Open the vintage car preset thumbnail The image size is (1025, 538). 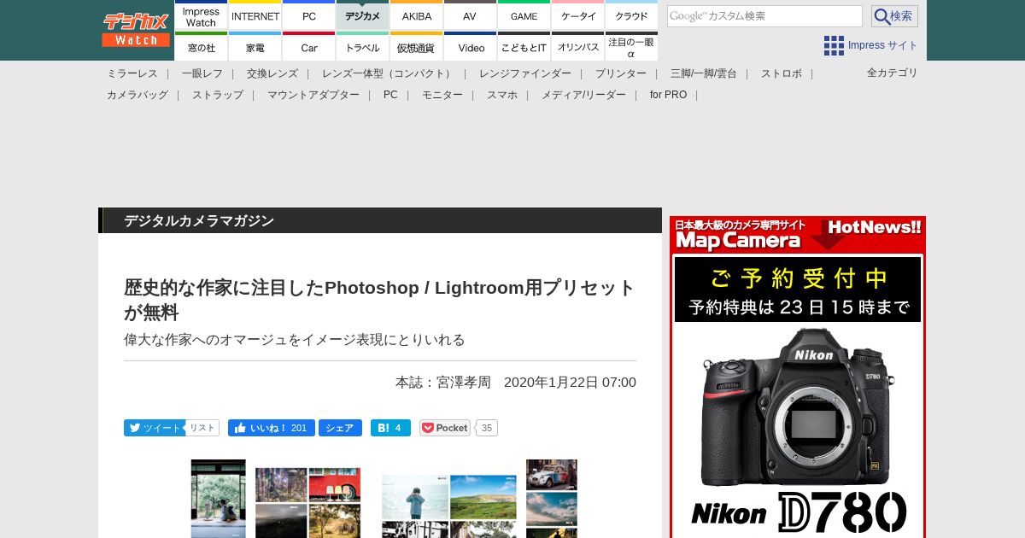coord(552,475)
